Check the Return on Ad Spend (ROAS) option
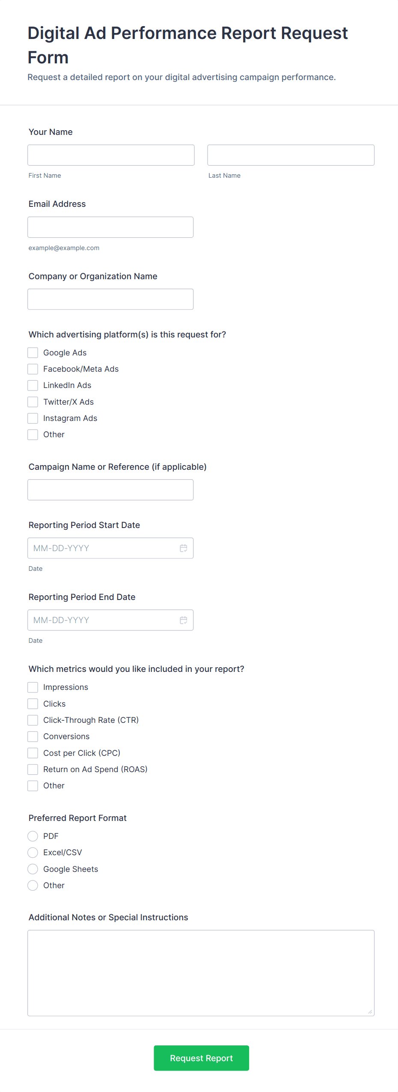Screen dimensions: 398x1092 click(33, 769)
